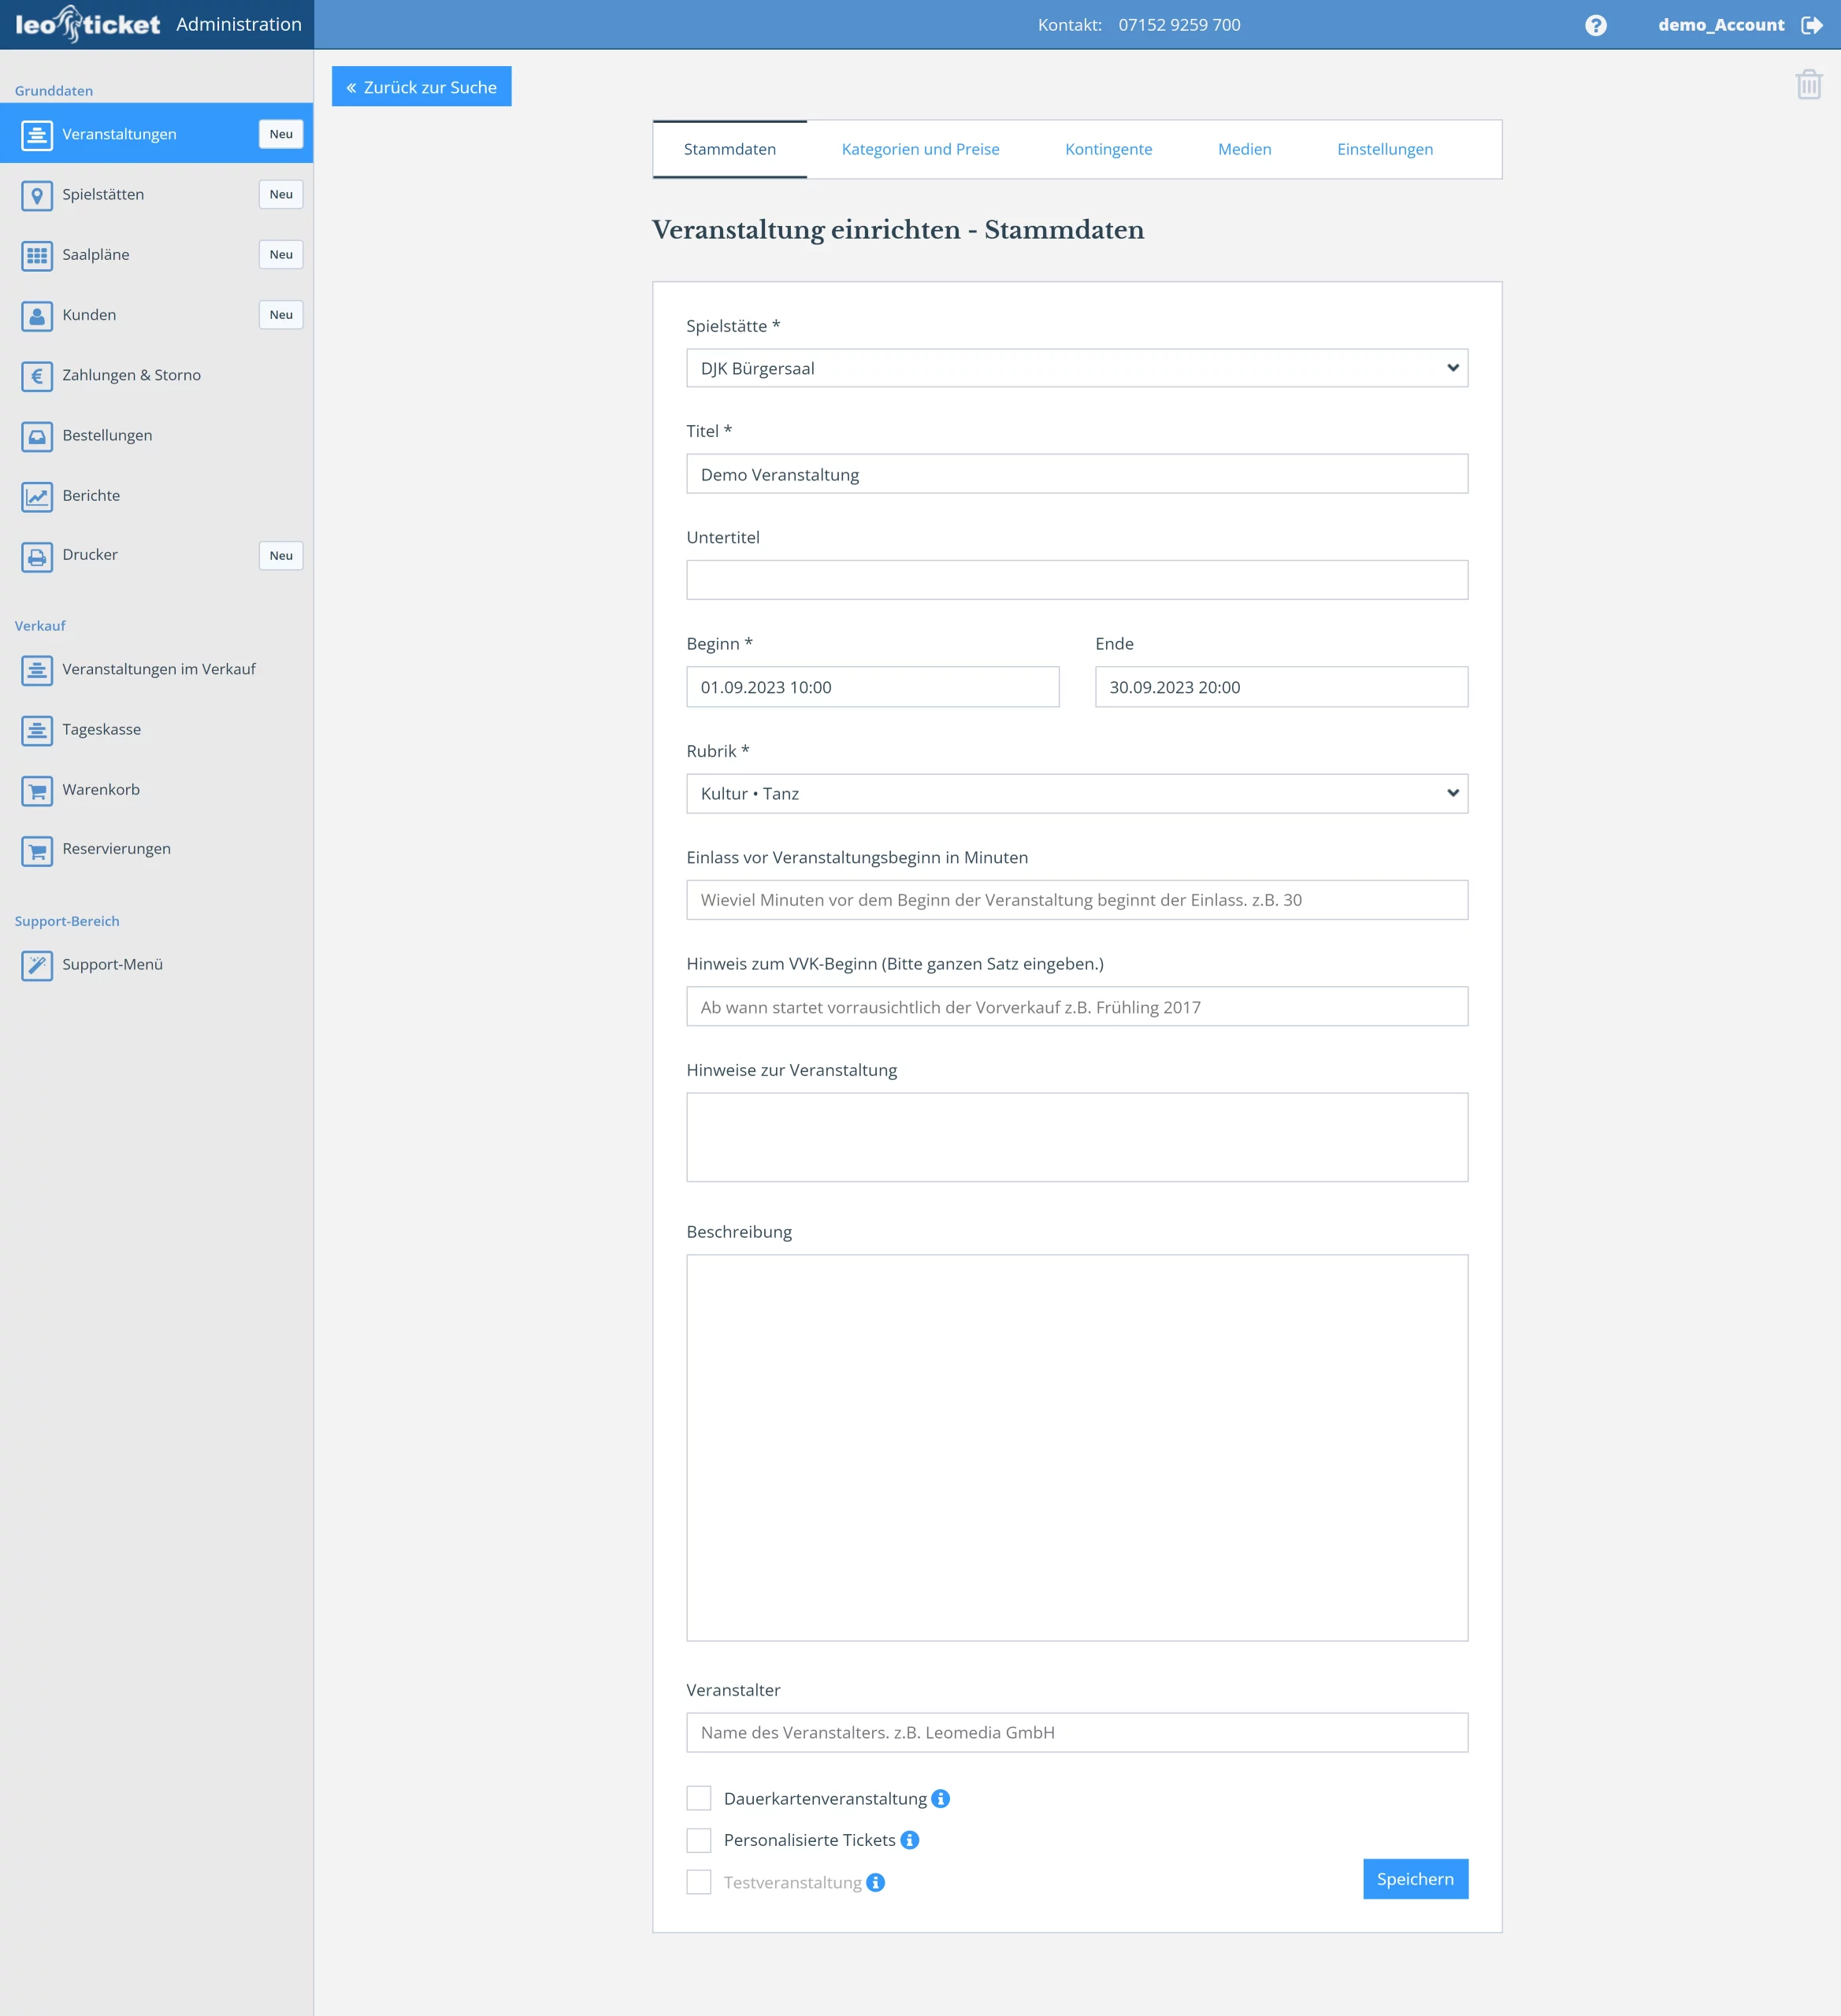
Task: Focus the Untertitel input field
Action: click(1077, 580)
